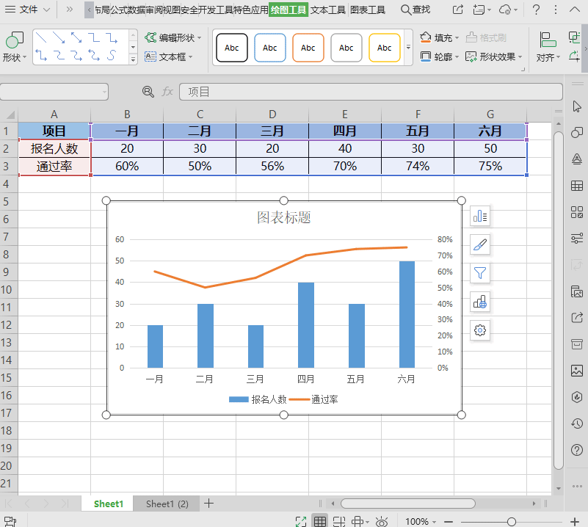
Task: Open the 文件 file menu
Action: pos(27,10)
